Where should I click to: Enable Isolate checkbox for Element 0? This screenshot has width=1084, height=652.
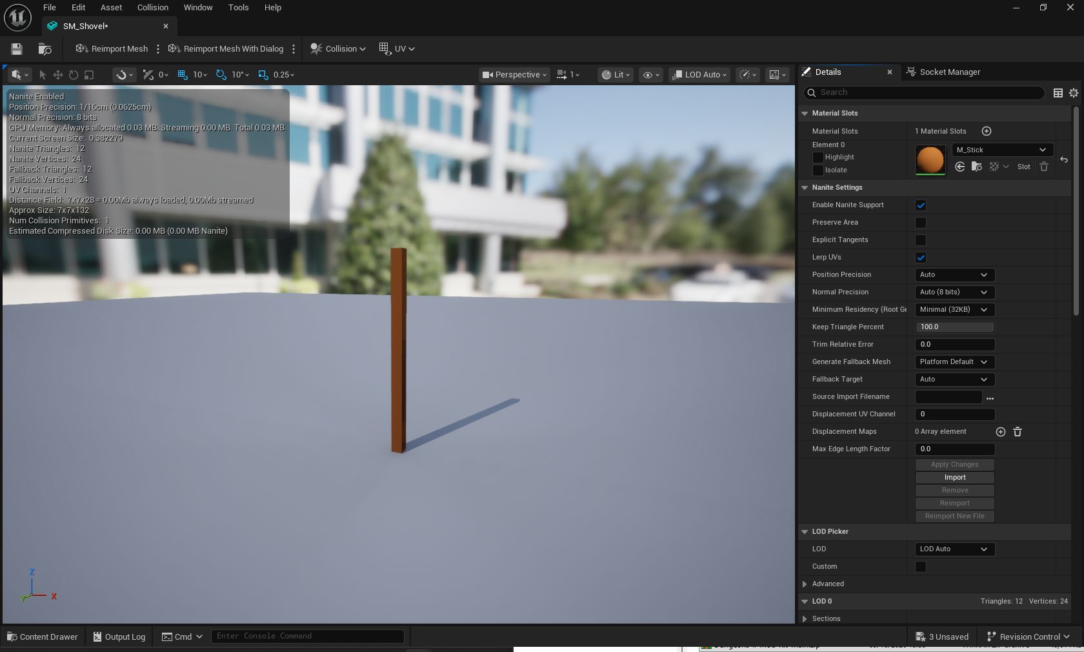click(818, 170)
